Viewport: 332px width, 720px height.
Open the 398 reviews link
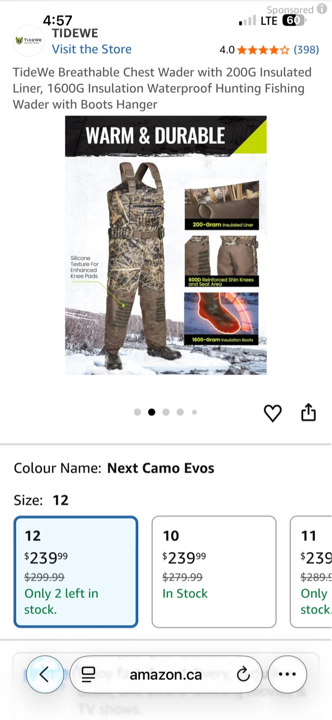pyautogui.click(x=306, y=49)
